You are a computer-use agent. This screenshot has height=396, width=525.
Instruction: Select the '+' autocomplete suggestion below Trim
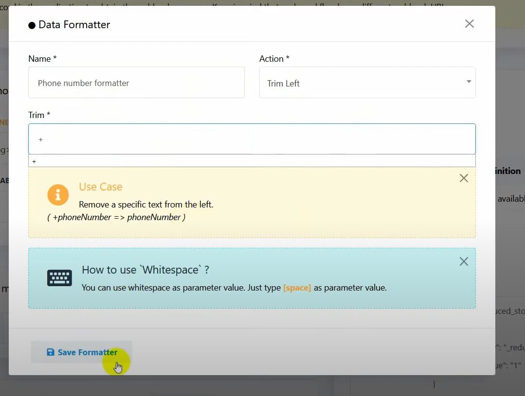pos(252,161)
